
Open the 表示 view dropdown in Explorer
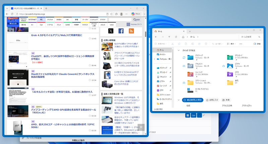[231, 44]
